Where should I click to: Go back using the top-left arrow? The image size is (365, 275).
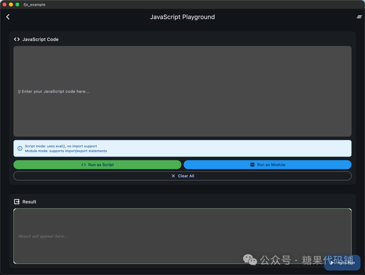8,17
